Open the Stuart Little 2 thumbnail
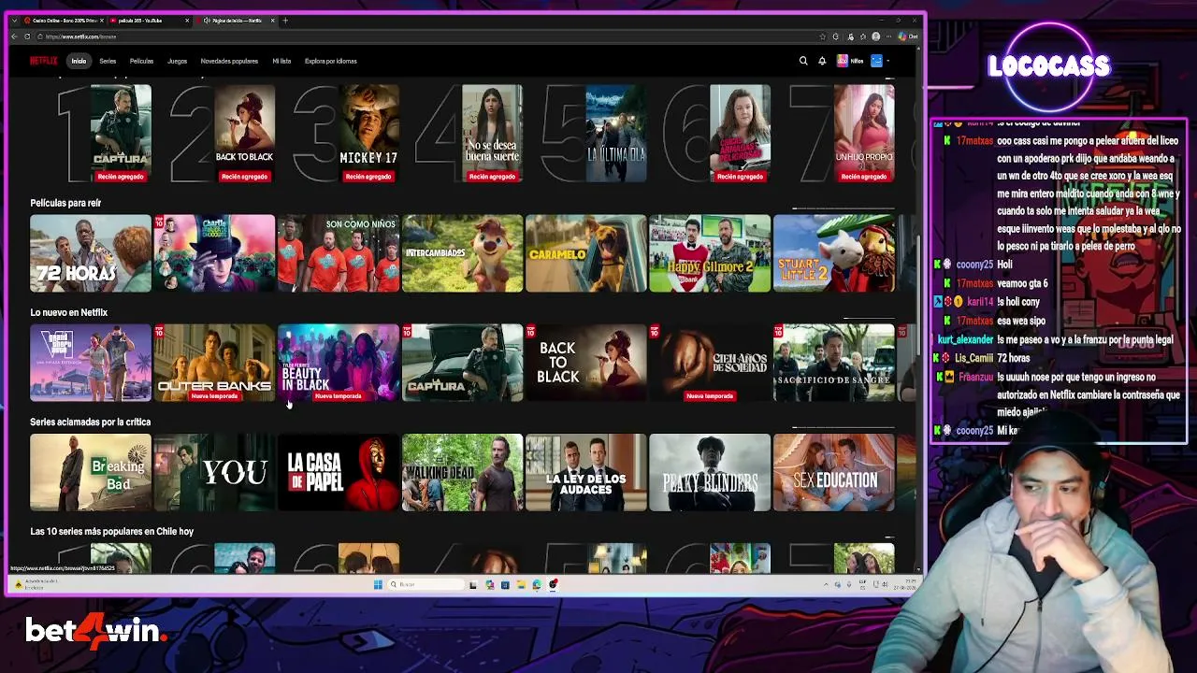The width and height of the screenshot is (1197, 673). coord(834,253)
